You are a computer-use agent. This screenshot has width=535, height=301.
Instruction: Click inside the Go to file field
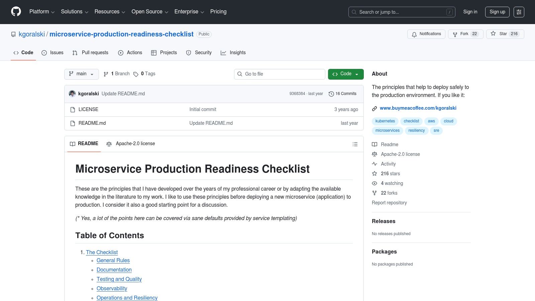pos(280,74)
